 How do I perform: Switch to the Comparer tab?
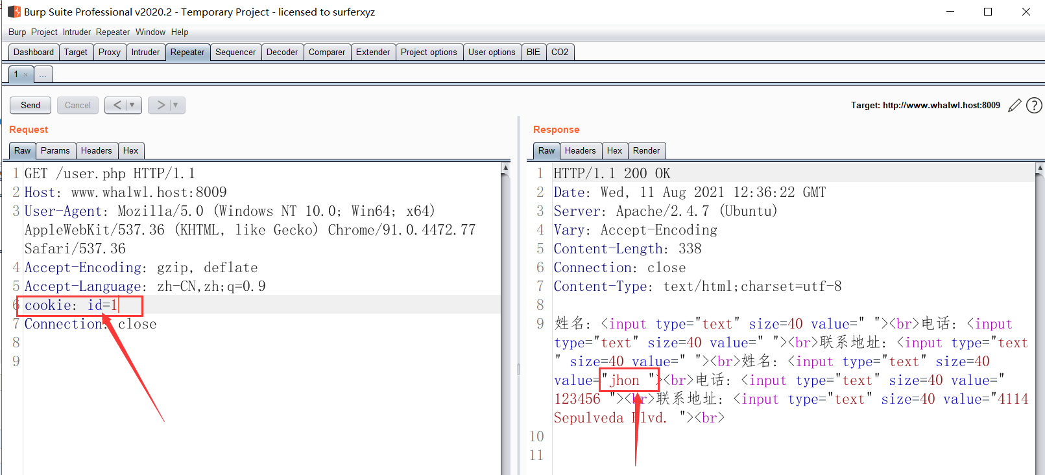point(327,52)
